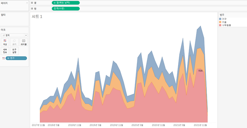Click the 2020년 5월 axis label
Screen dimensions: 247x128
pyautogui.click(x=137, y=125)
